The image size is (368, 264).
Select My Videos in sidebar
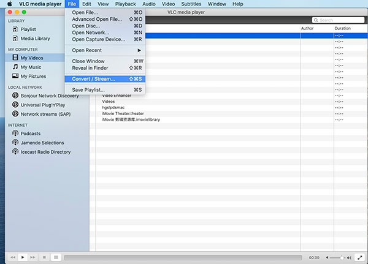(35, 58)
